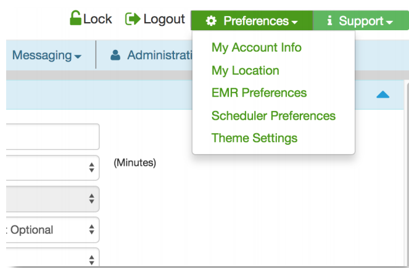409x268 pixels.
Task: Click the Logout arrow icon
Action: coord(132,19)
